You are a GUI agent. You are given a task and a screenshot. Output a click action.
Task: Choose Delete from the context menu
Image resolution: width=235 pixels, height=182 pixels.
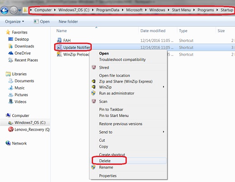point(105,161)
